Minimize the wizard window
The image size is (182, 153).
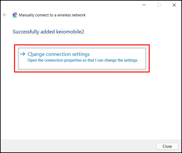tap(144, 5)
